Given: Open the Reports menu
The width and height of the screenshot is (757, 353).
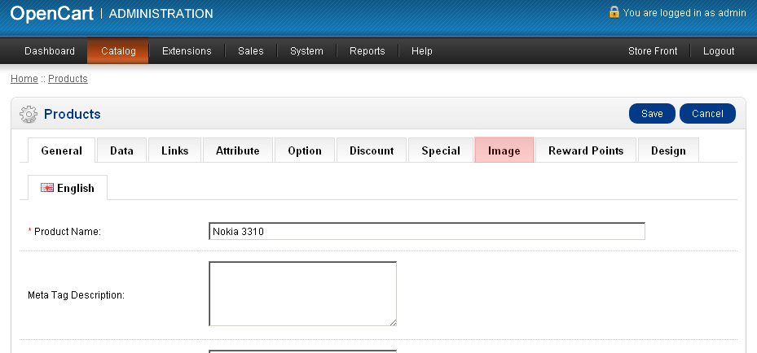Looking at the screenshot, I should coord(367,51).
